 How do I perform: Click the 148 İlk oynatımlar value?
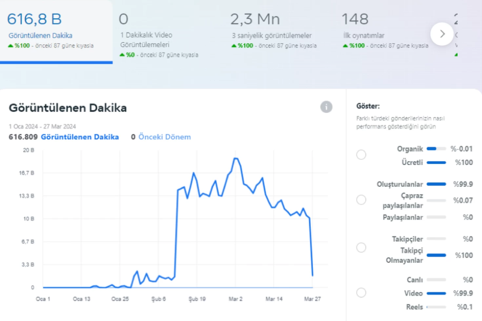[355, 19]
